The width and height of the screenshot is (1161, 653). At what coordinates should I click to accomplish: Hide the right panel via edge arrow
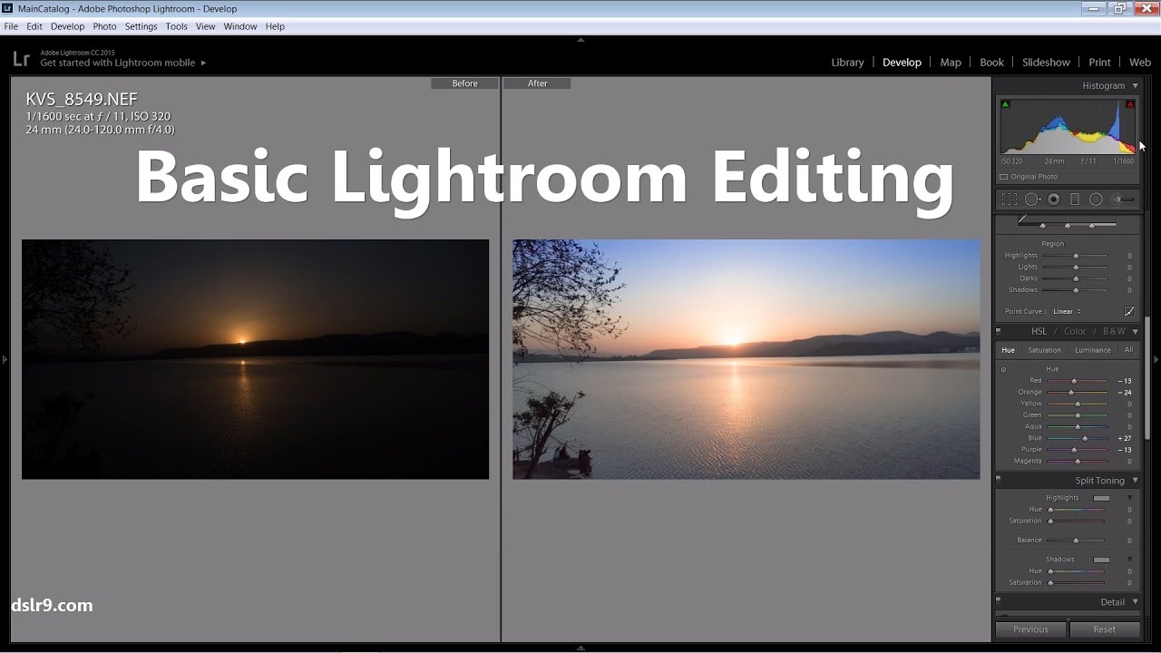click(1156, 360)
